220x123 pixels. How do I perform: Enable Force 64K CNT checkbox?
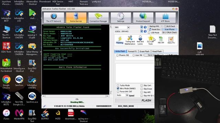118,92
